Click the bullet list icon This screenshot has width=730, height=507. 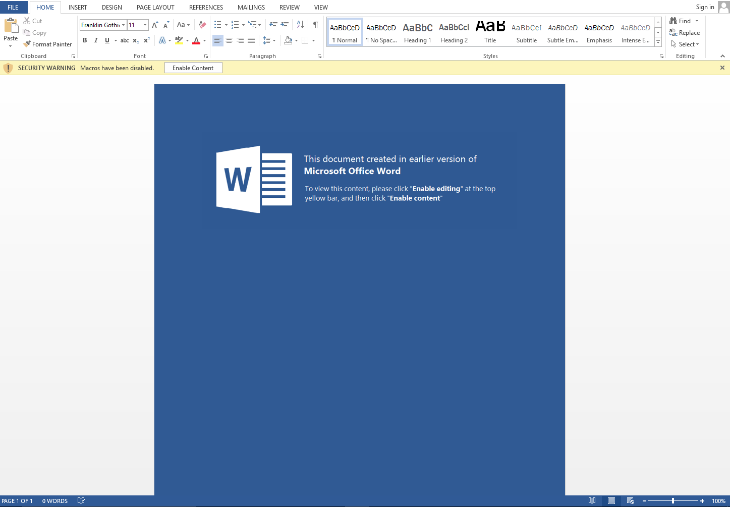[x=217, y=25]
